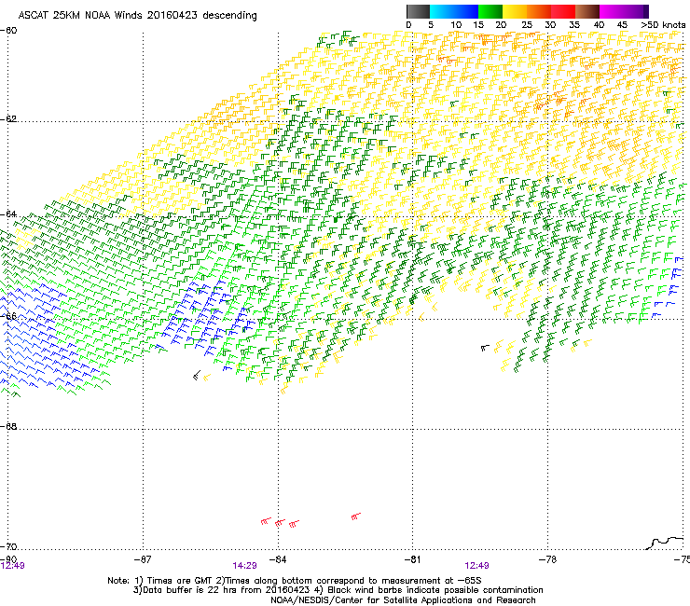Viewport: 690px width, 606px height.
Task: Click the note line '3)Data buffer is 22 hrs'
Action: pyautogui.click(x=338, y=590)
